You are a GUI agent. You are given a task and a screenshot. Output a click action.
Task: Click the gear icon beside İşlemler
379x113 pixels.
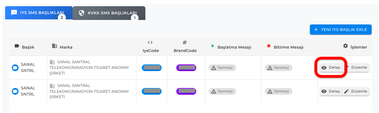pos(346,46)
